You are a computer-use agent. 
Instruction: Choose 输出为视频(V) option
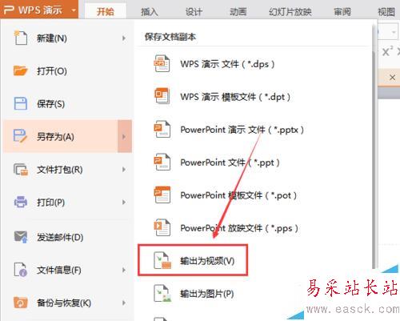(x=193, y=260)
